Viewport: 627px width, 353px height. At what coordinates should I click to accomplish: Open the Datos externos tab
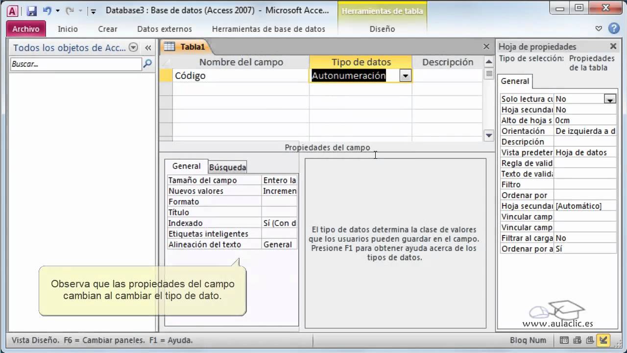point(165,29)
